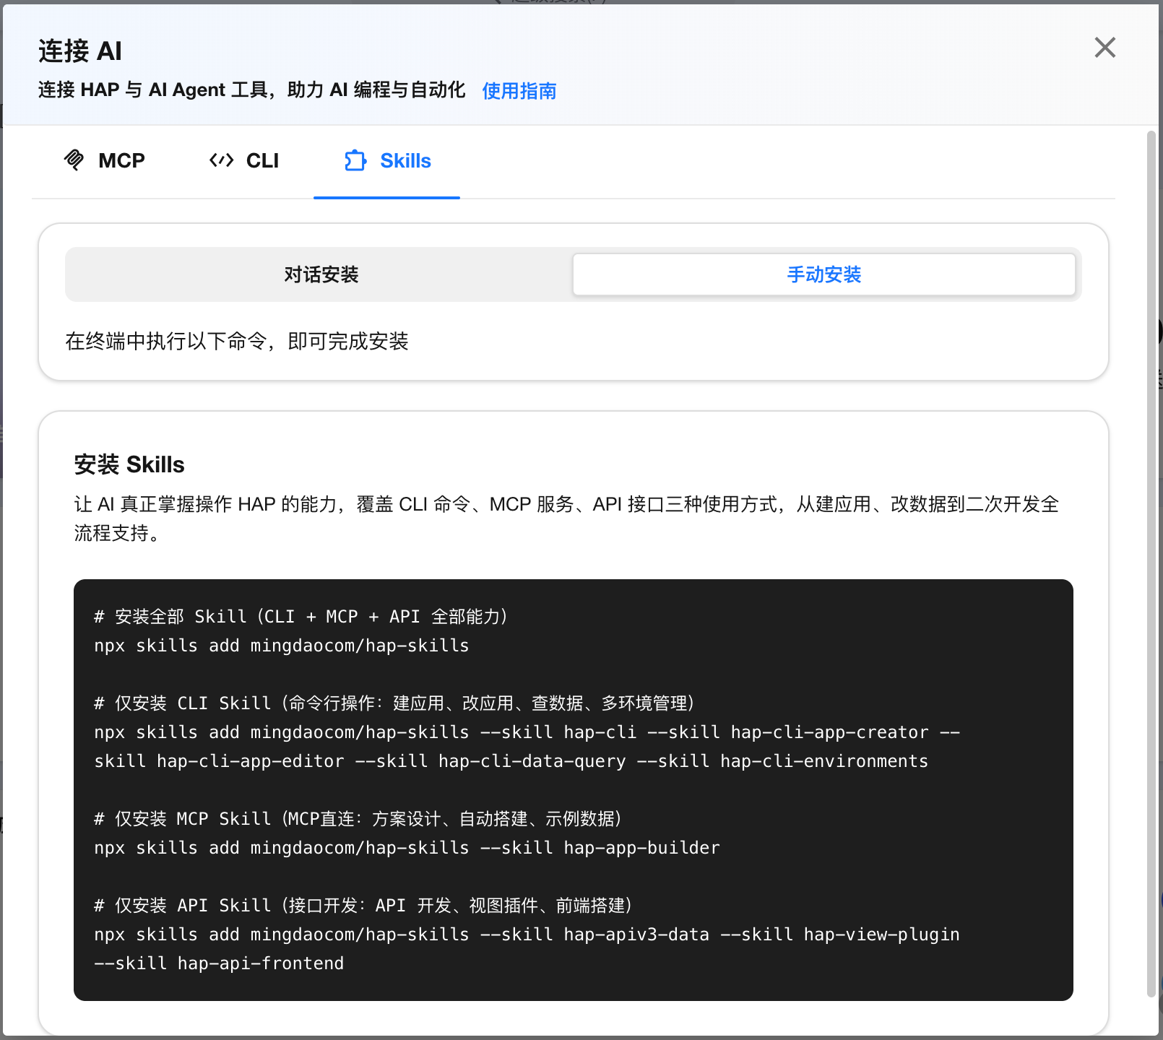1163x1040 pixels.
Task: Select the 对话安装 install mode
Action: click(x=321, y=274)
